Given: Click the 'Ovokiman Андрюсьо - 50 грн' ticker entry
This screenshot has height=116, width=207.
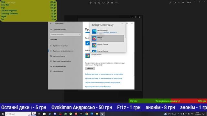Looking at the screenshot, I should point(82,108).
